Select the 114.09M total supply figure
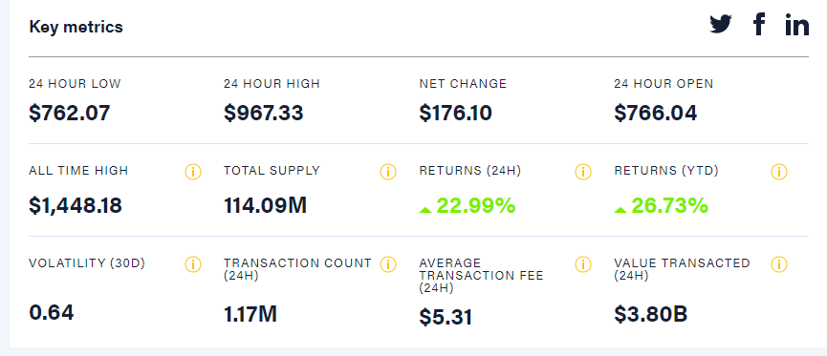 pyautogui.click(x=265, y=205)
